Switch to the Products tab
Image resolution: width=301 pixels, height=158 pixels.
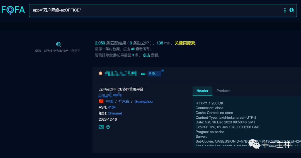coord(223,91)
